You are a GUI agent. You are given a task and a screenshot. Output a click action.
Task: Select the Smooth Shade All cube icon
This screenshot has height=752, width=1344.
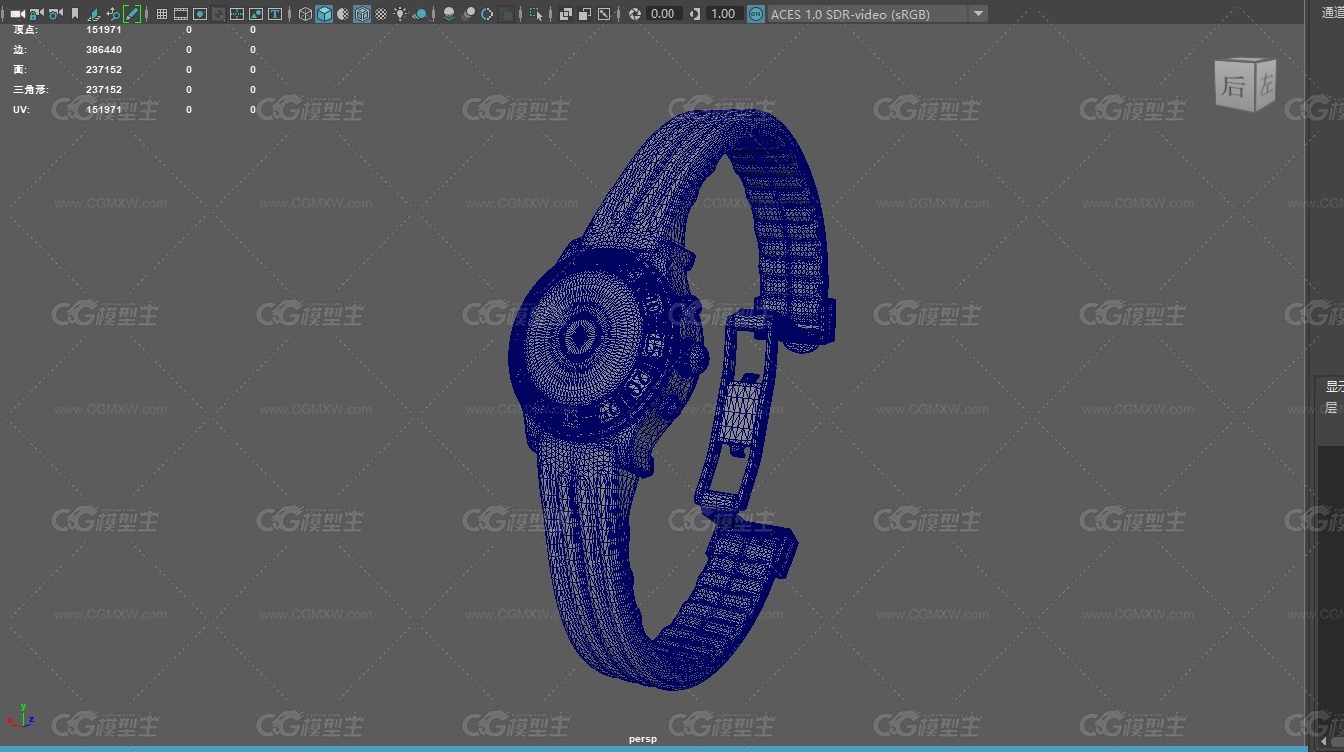(324, 14)
